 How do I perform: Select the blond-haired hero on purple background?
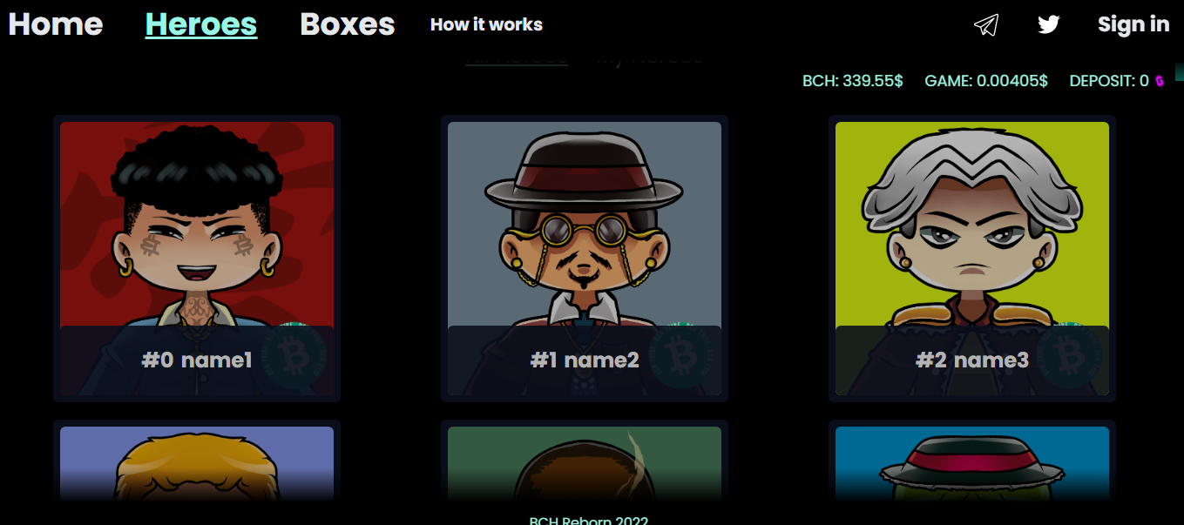pyautogui.click(x=197, y=461)
